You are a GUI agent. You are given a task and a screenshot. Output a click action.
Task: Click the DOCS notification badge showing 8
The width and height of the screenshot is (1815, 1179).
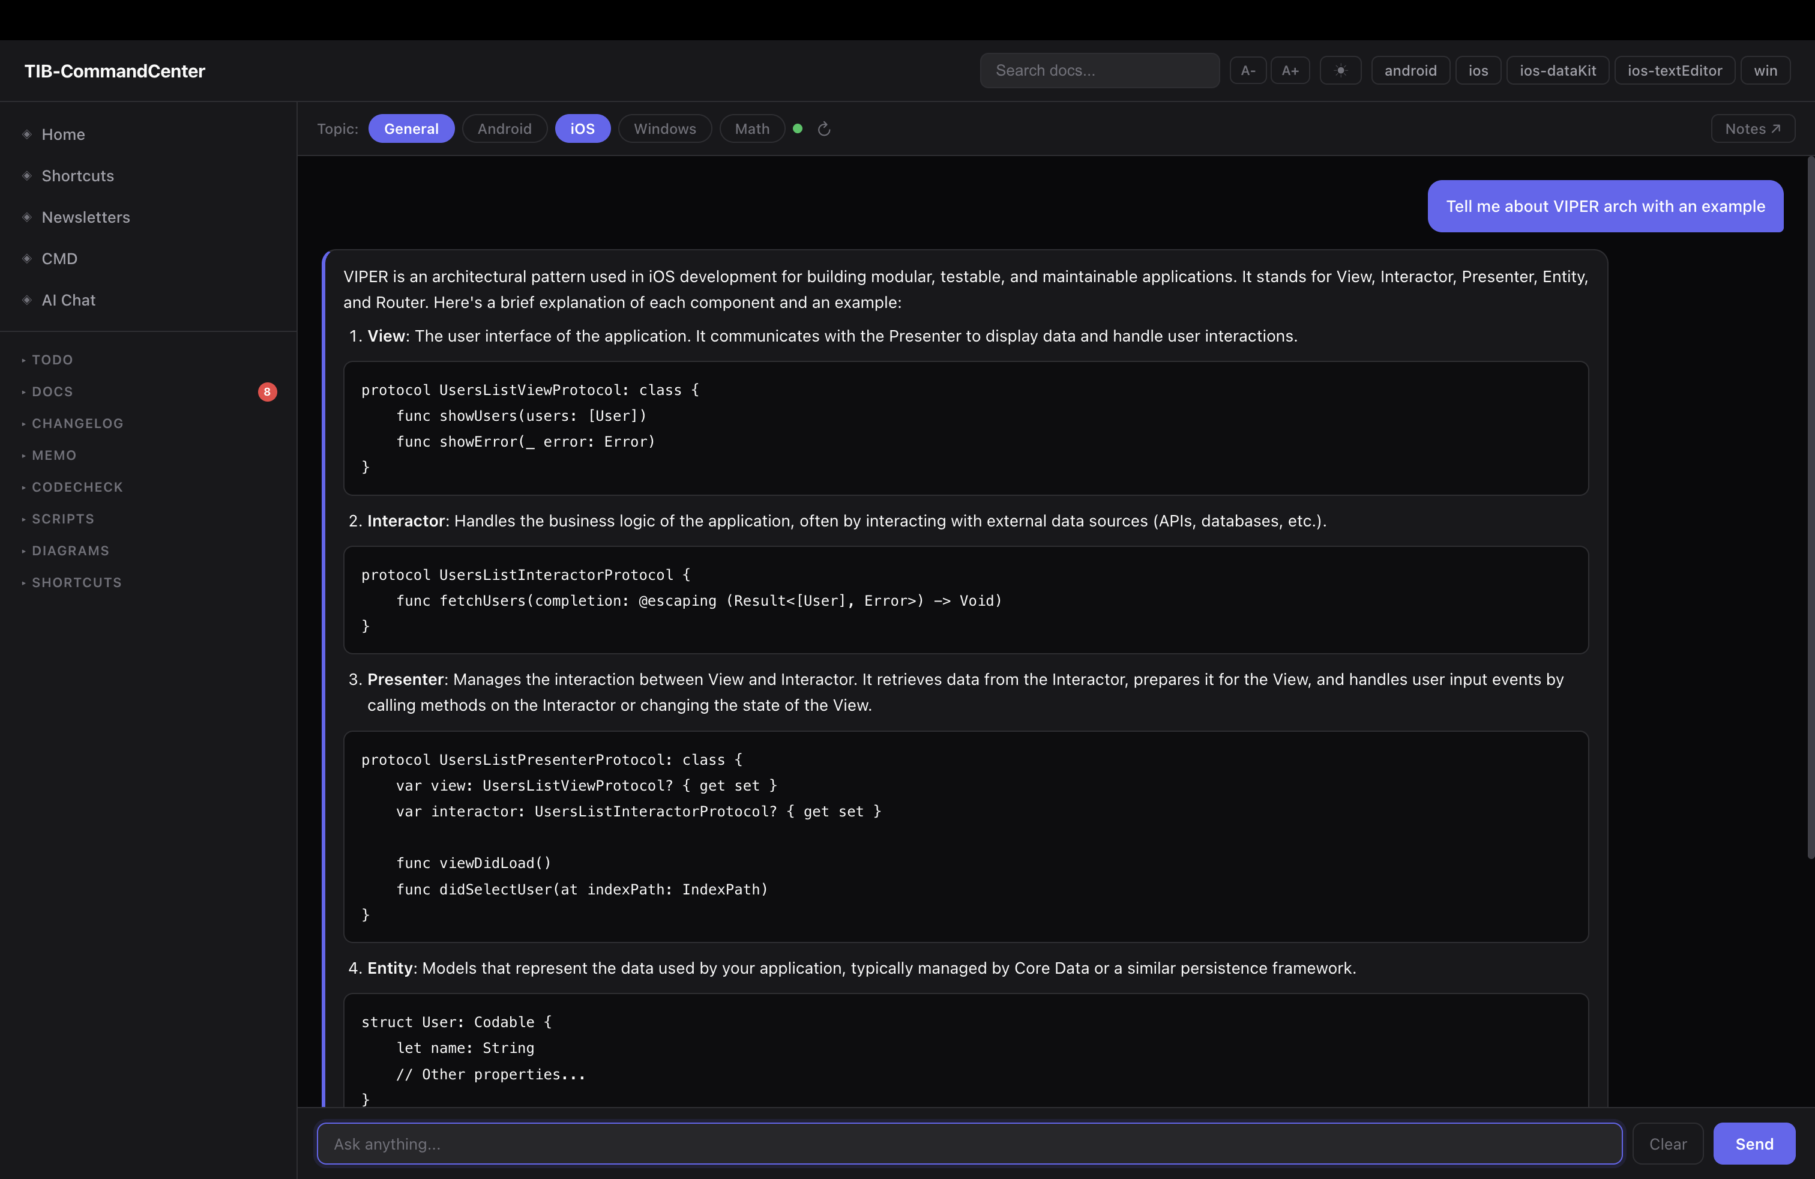pyautogui.click(x=267, y=391)
